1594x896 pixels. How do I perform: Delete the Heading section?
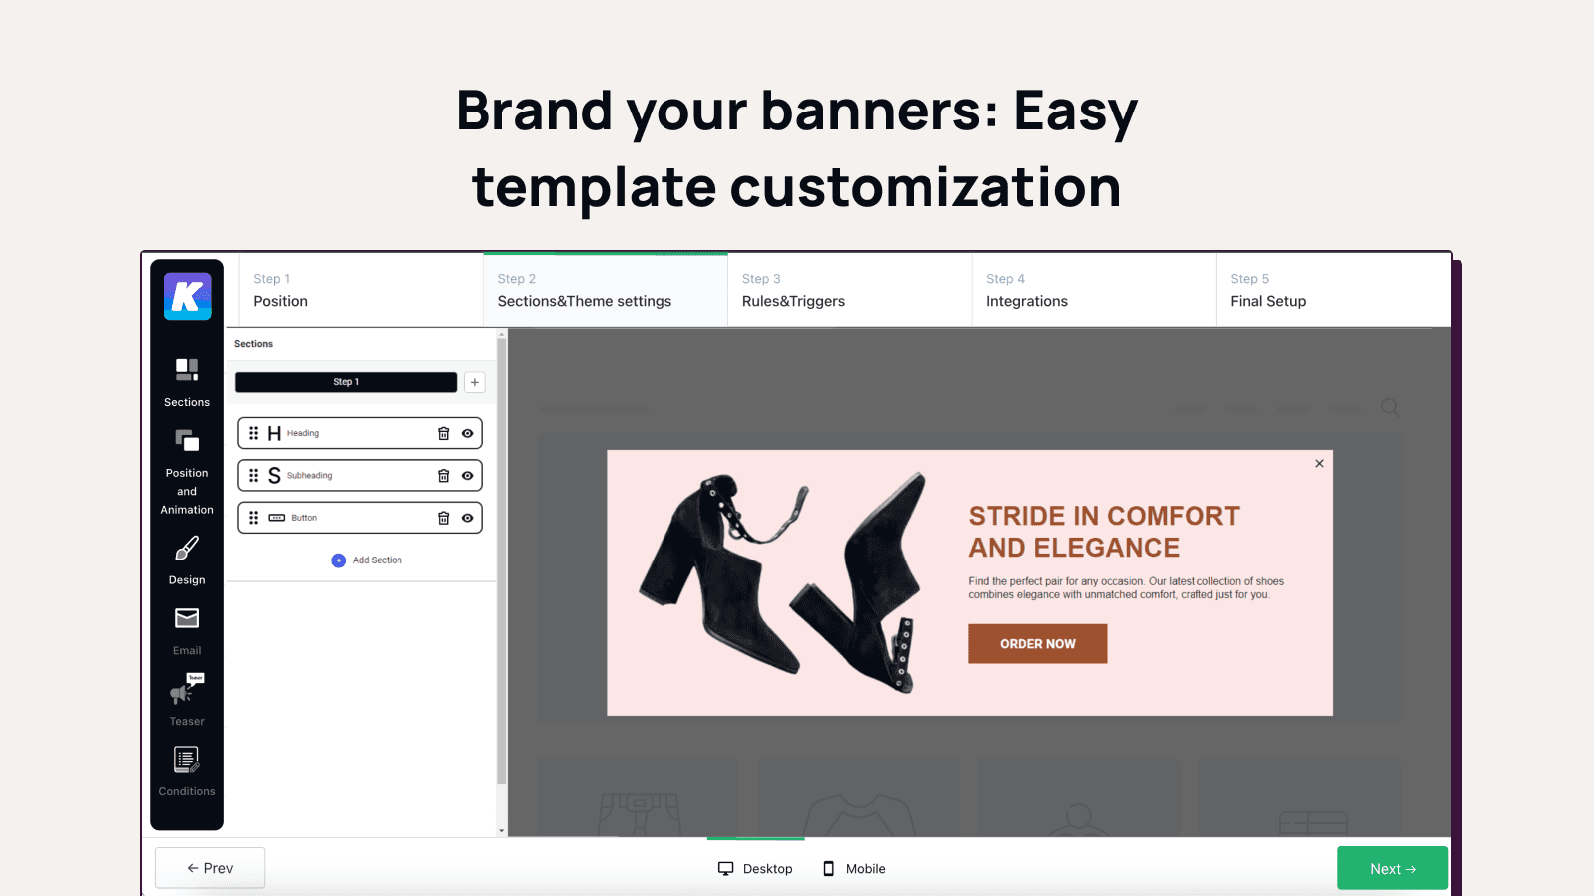point(444,433)
